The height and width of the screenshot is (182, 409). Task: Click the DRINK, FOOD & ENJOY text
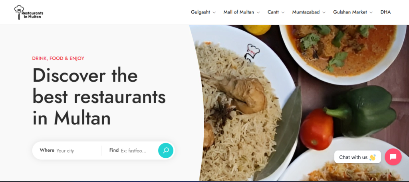[58, 58]
